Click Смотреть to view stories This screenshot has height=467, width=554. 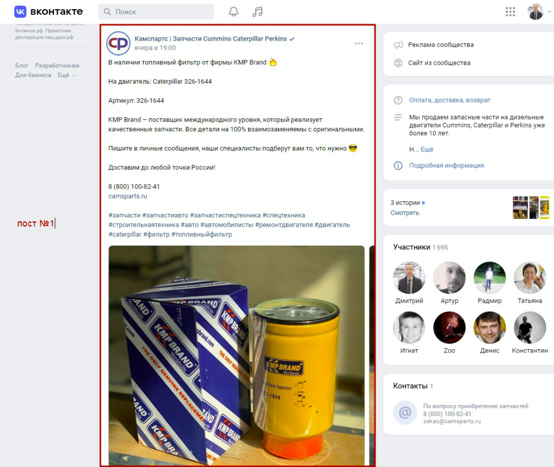pyautogui.click(x=405, y=212)
